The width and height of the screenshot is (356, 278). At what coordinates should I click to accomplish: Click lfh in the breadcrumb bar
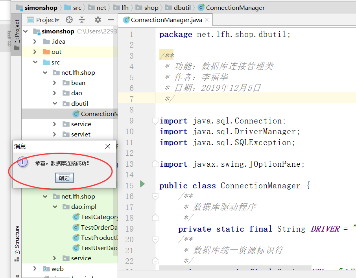tap(125, 8)
